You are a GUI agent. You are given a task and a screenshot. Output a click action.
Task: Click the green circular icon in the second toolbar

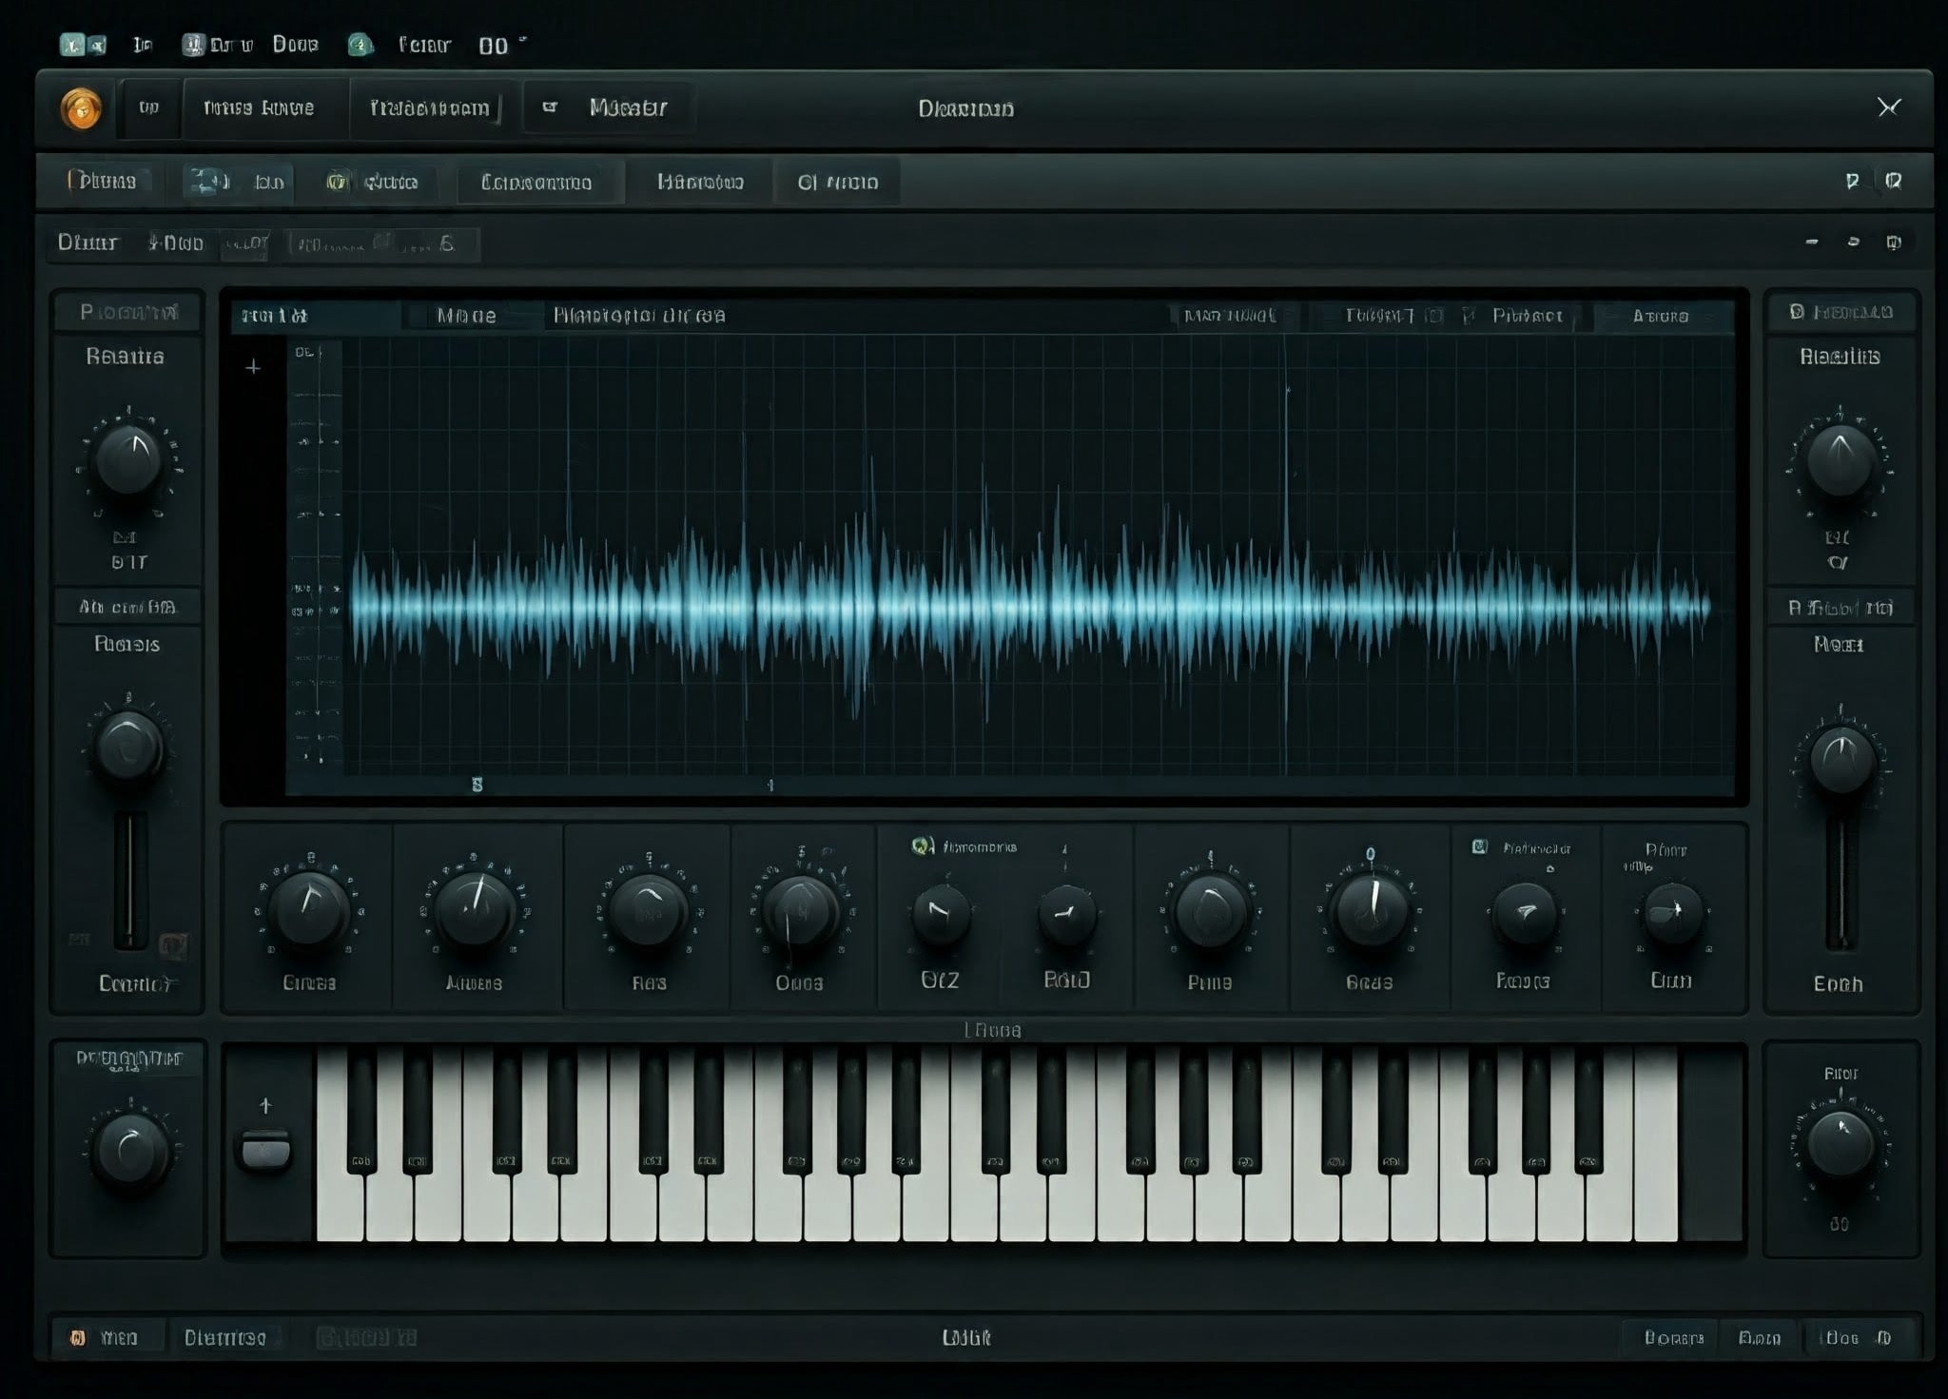click(x=337, y=181)
